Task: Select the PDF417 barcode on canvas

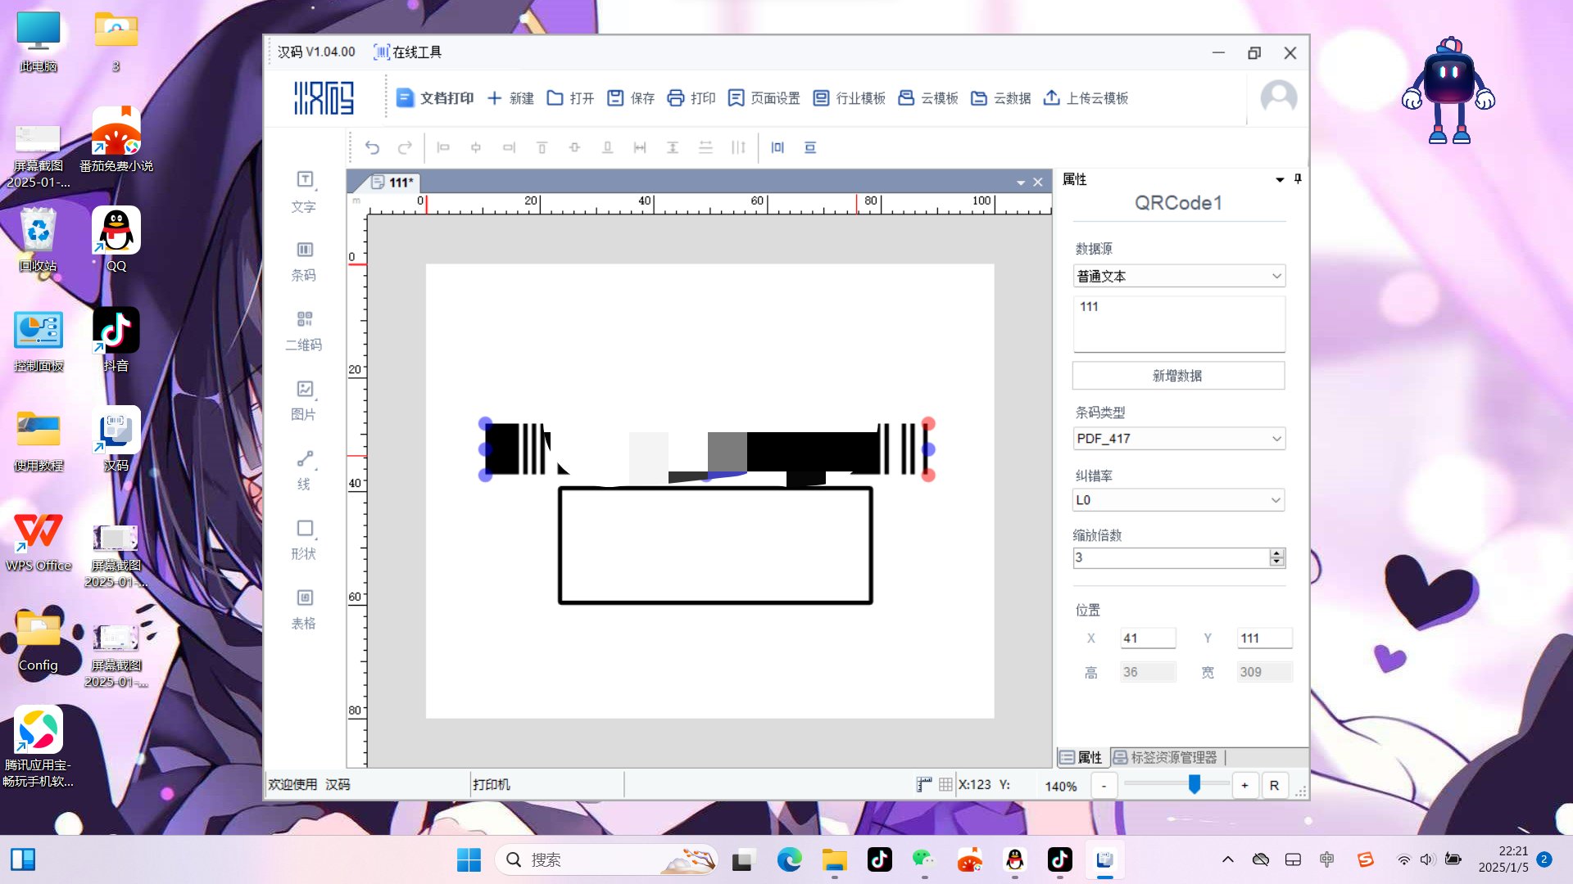Action: [706, 449]
